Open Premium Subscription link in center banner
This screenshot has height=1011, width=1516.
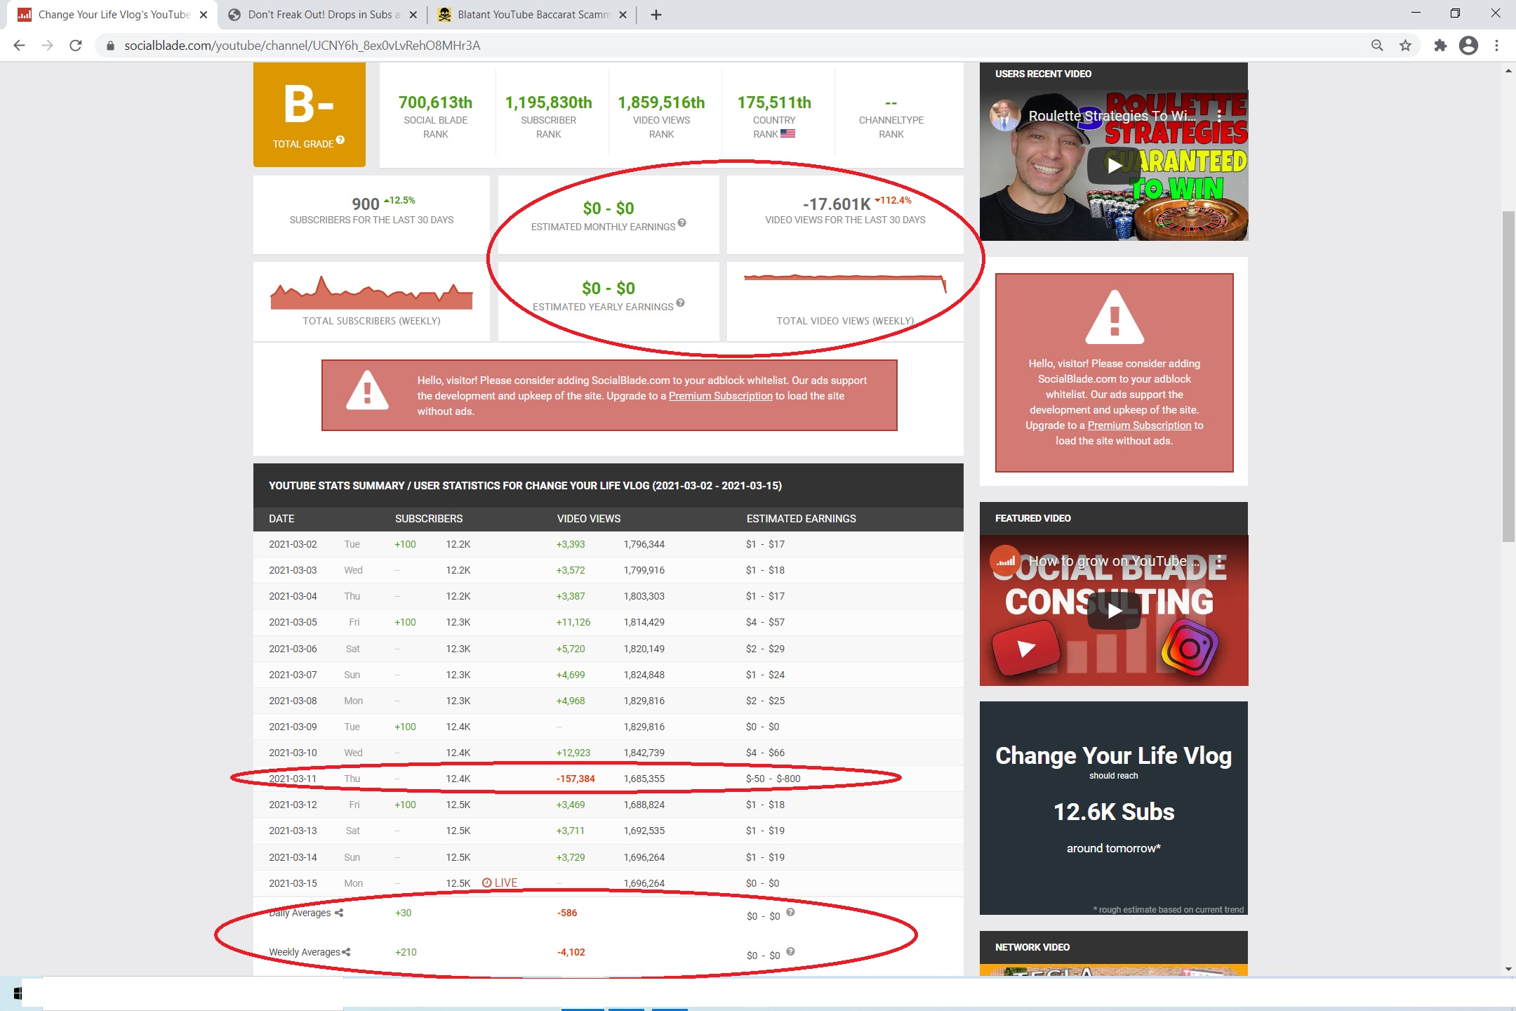coord(720,396)
